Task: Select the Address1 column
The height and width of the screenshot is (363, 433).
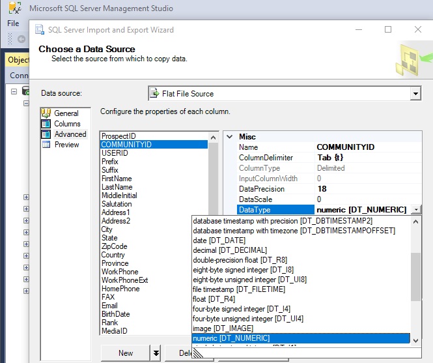Action: (115, 212)
